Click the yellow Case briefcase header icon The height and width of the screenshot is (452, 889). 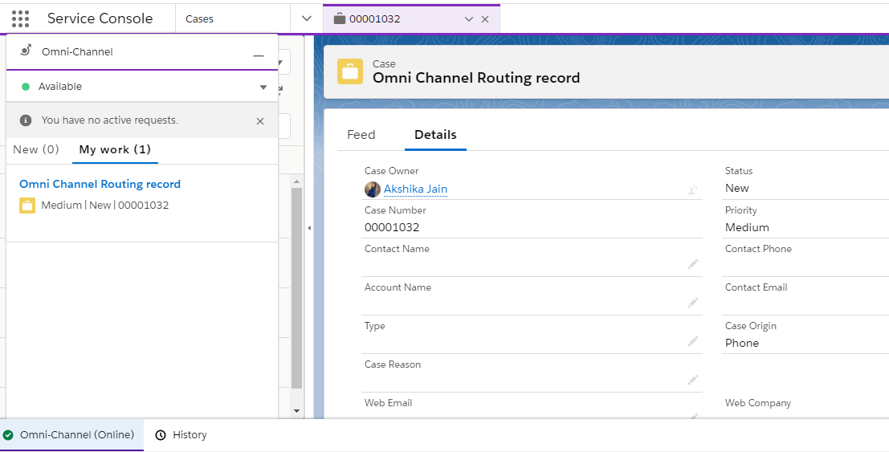click(x=349, y=71)
